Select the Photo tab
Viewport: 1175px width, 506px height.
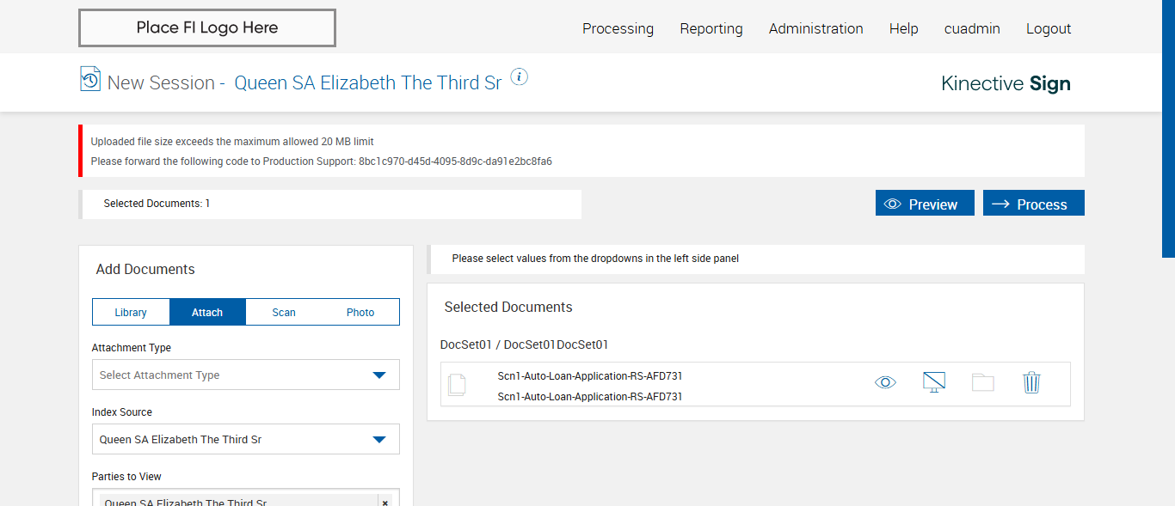(360, 312)
